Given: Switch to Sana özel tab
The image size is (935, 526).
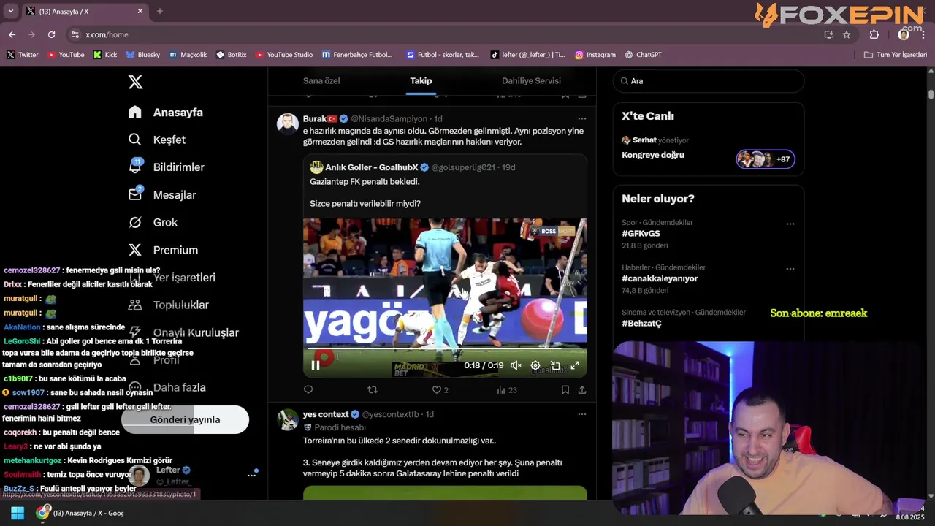Looking at the screenshot, I should point(321,80).
